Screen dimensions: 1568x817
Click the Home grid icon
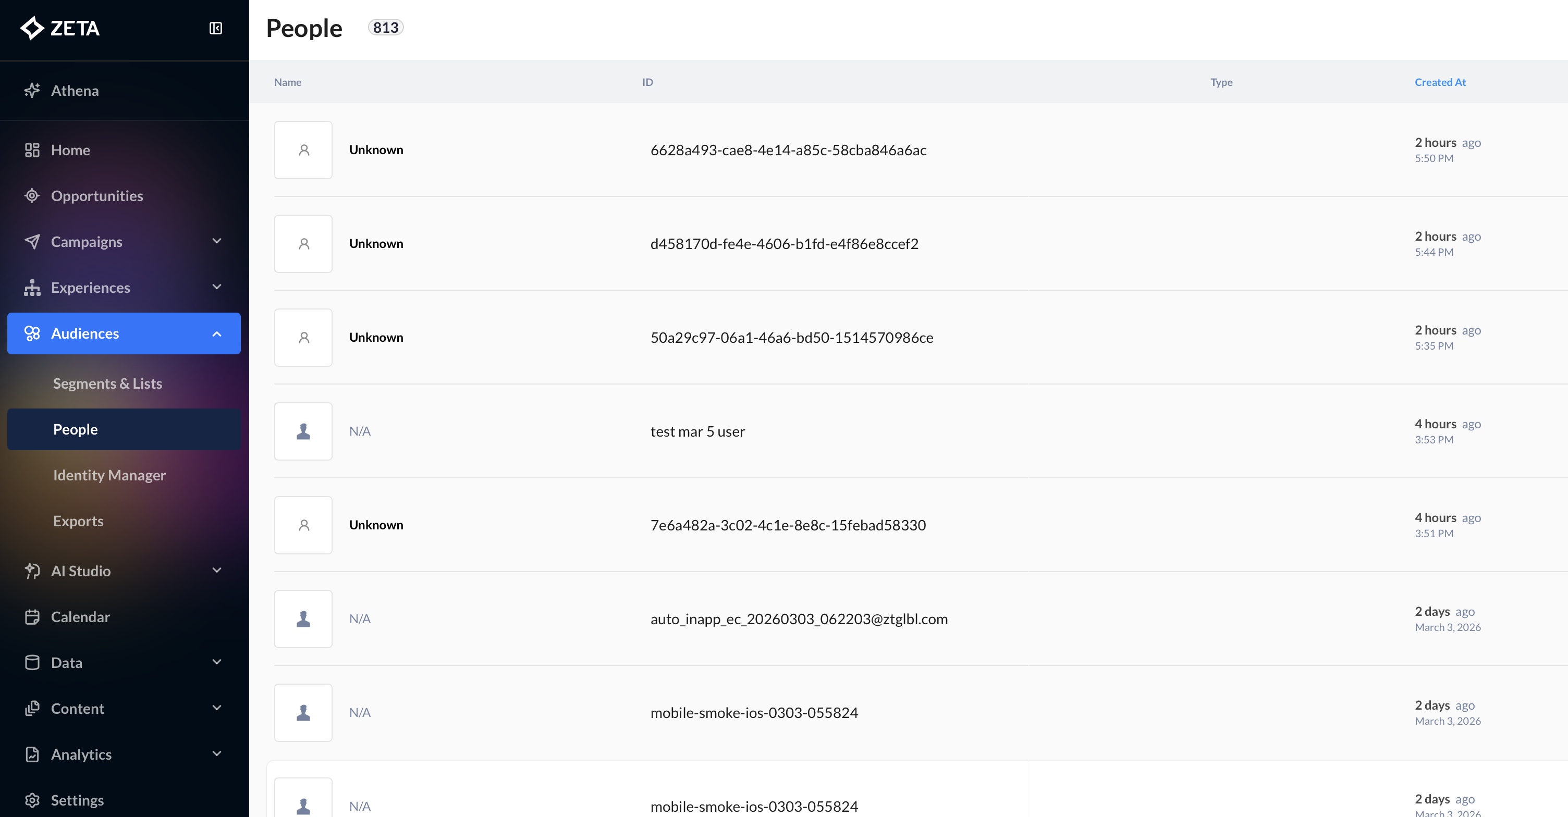pos(32,150)
